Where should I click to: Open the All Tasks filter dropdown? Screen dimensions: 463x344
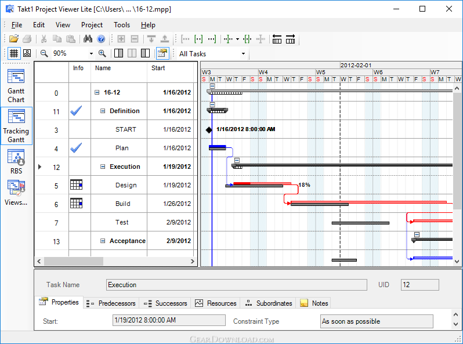[x=243, y=54]
